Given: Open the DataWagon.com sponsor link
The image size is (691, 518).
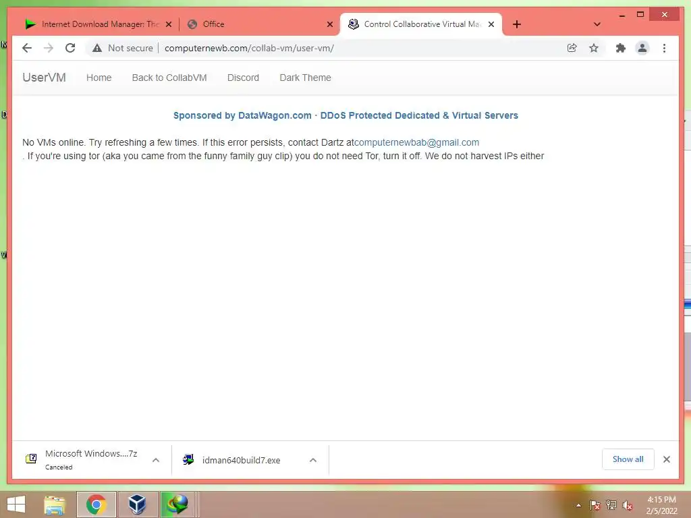Looking at the screenshot, I should click(345, 115).
